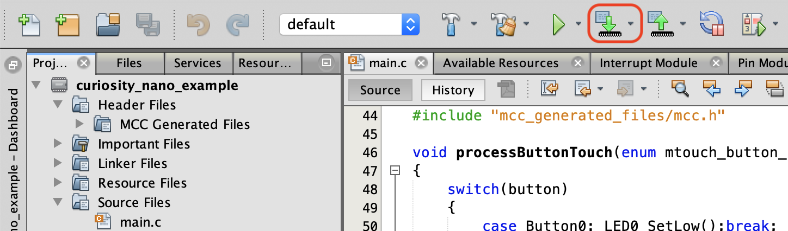The width and height of the screenshot is (788, 231).
Task: Click the Debug Project icon
Action: [753, 24]
